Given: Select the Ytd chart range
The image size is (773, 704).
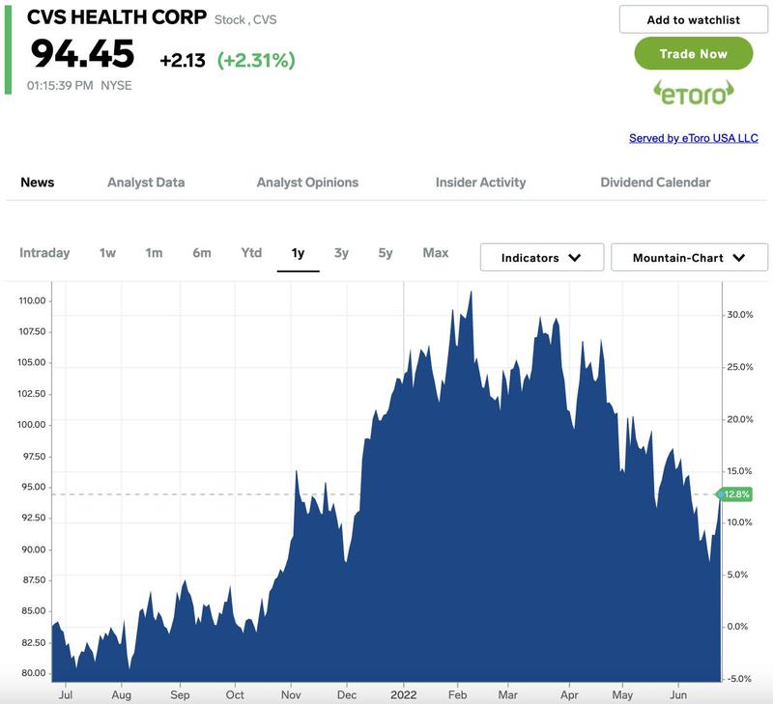Looking at the screenshot, I should point(251,253).
